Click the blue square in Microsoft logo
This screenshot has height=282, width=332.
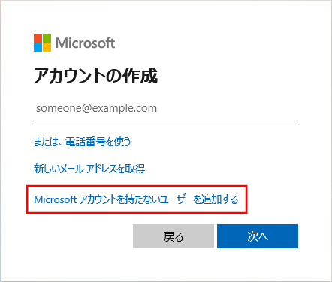pyautogui.click(x=38, y=48)
